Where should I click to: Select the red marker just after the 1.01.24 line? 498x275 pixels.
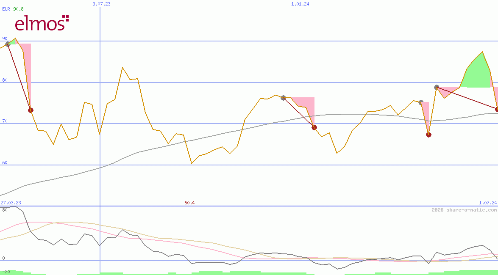pyautogui.click(x=314, y=127)
